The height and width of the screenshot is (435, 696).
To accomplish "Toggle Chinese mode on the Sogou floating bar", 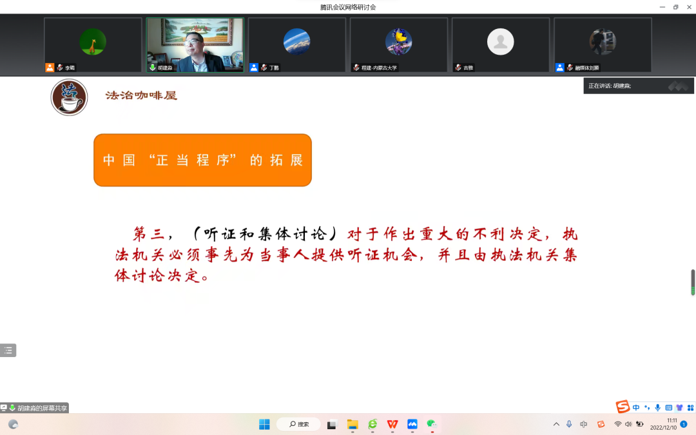I will tap(636, 407).
